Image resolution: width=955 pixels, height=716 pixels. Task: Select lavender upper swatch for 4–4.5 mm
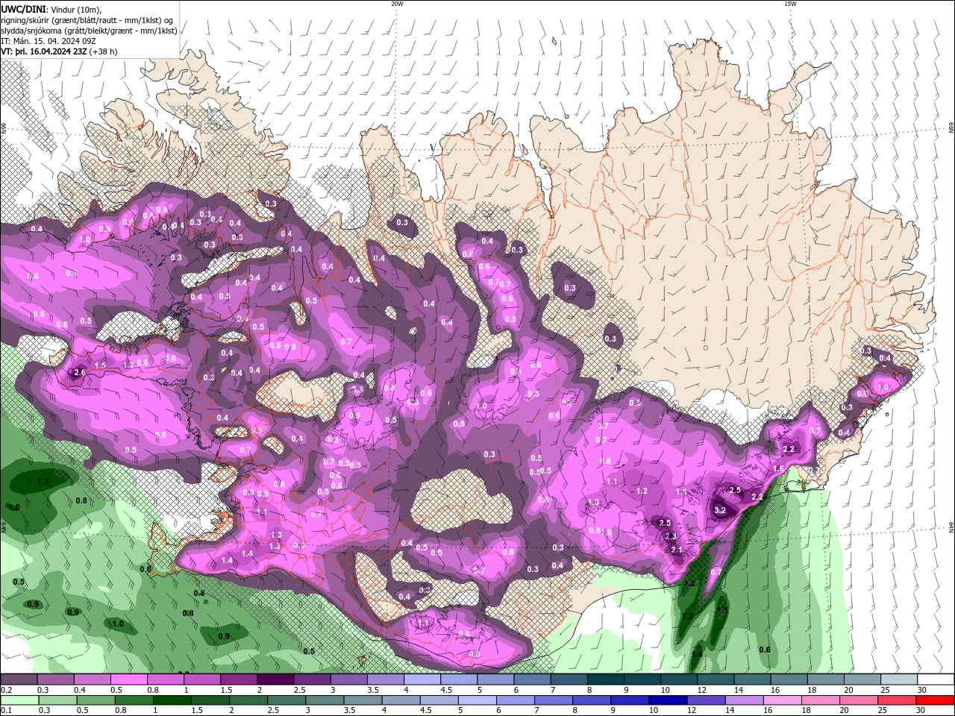click(422, 679)
